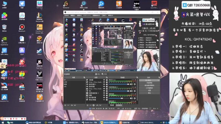Open Settings button in OBS Controls

pos(149,90)
